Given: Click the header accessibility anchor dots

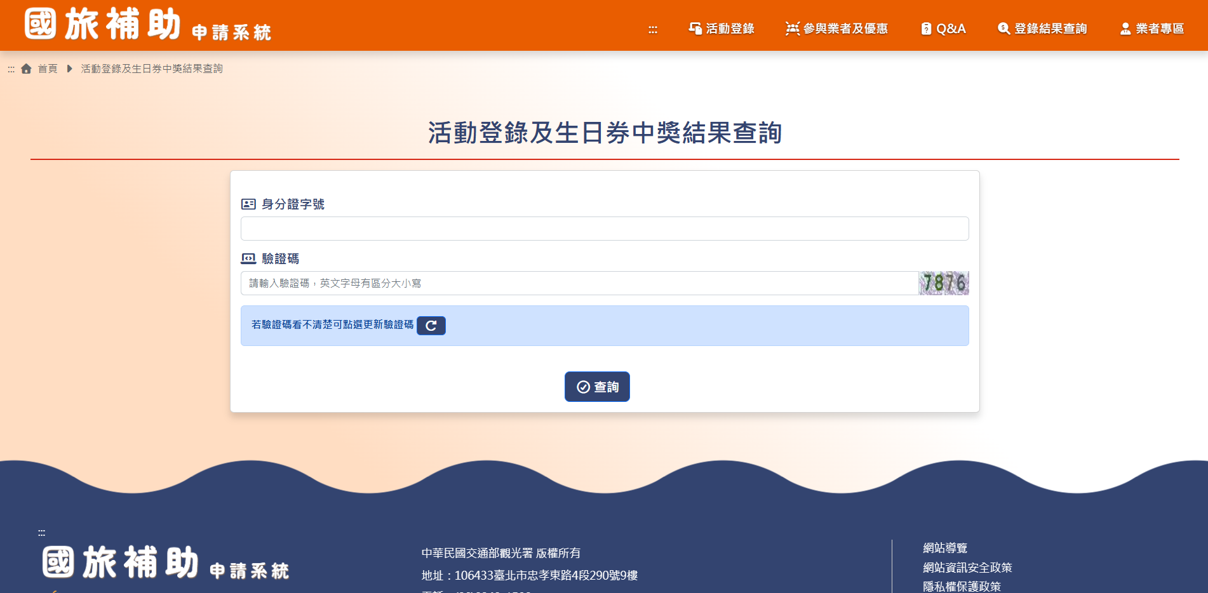Looking at the screenshot, I should click(653, 29).
